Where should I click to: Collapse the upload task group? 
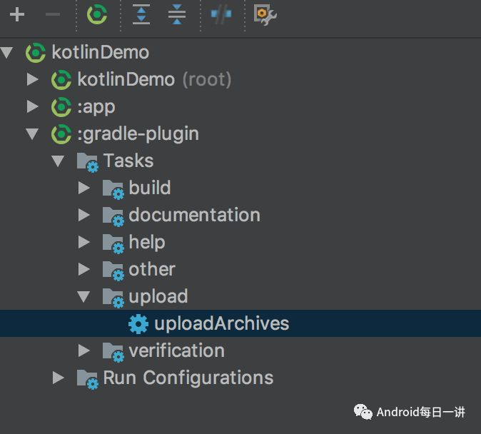tap(83, 296)
